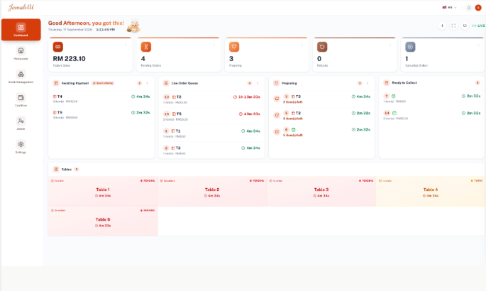Click the bell icon for preparing order T3
Viewport: 486px width, 291px height.
pyautogui.click(x=277, y=99)
